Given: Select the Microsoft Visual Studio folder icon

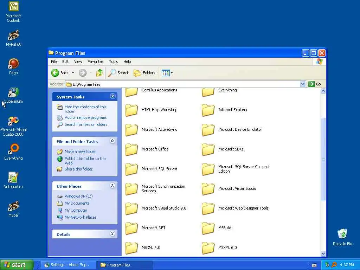Looking at the screenshot, I should pos(208,188).
